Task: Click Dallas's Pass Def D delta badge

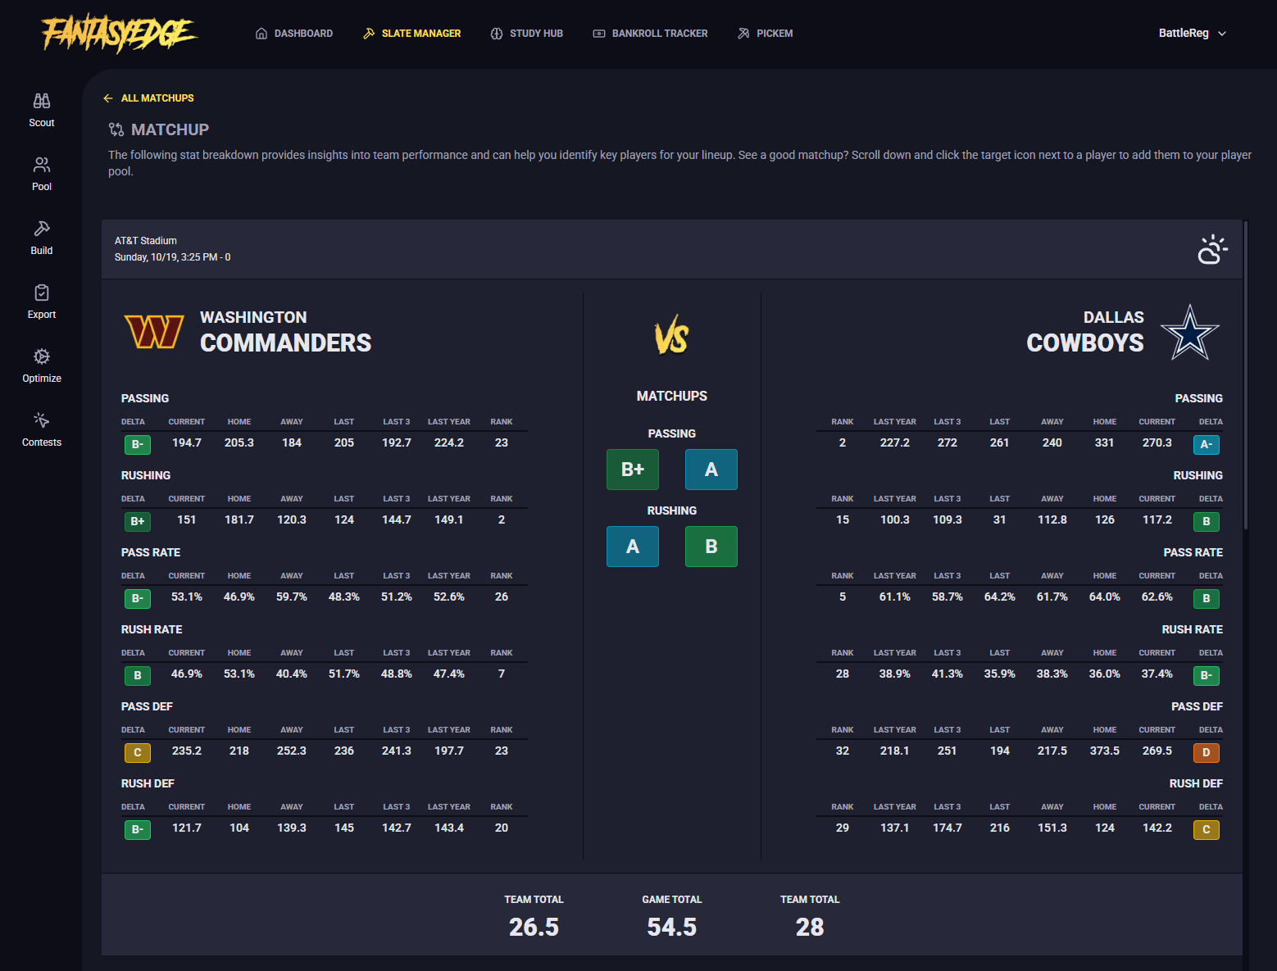Action: (x=1207, y=752)
